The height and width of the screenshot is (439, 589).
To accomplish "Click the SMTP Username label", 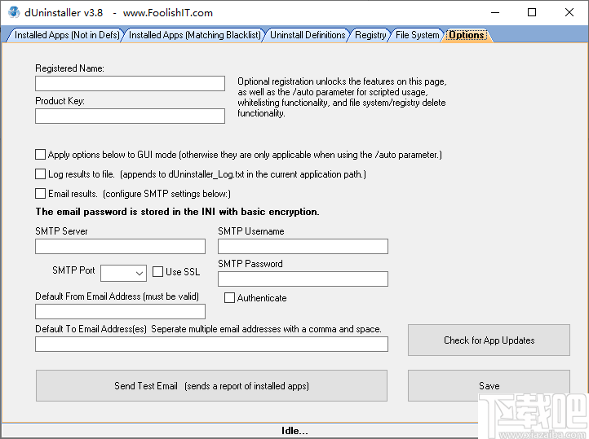I will [x=251, y=231].
